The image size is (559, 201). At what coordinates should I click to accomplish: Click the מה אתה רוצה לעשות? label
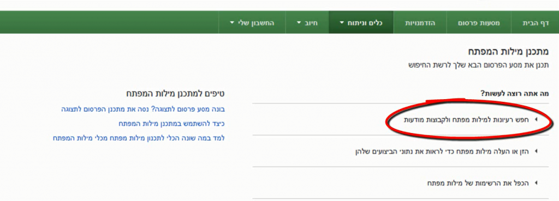tap(515, 94)
